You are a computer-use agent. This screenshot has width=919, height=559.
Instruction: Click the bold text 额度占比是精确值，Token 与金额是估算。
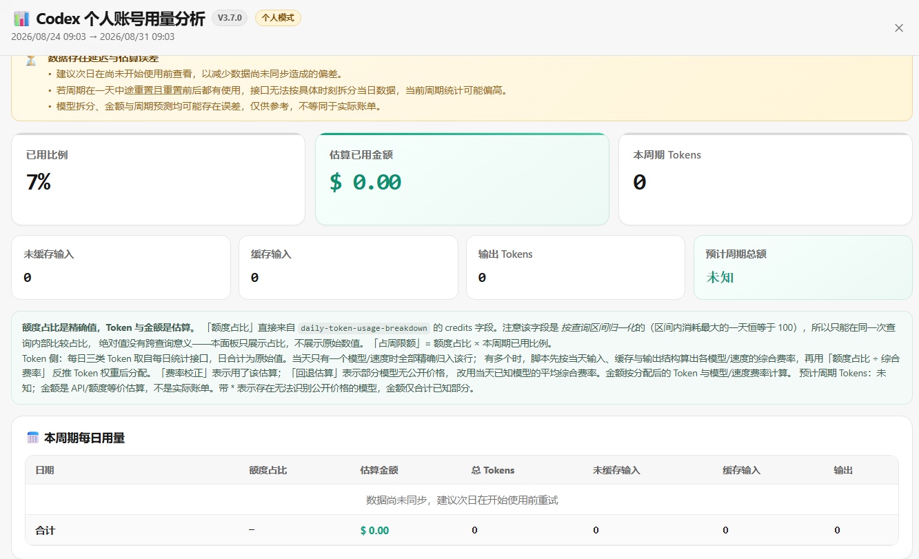click(109, 327)
